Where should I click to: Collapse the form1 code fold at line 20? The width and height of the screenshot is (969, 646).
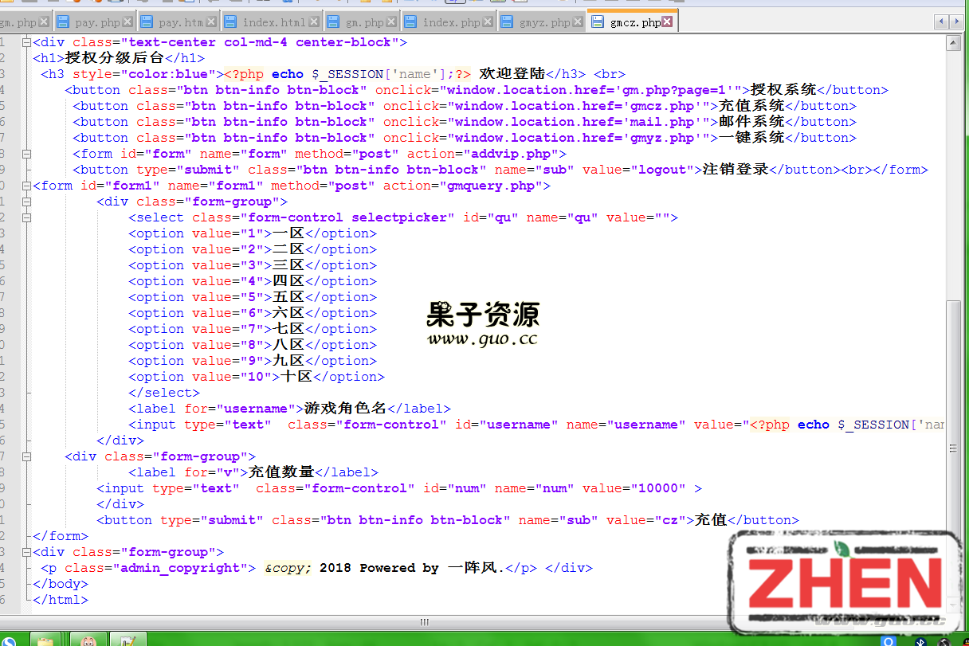[x=25, y=186]
